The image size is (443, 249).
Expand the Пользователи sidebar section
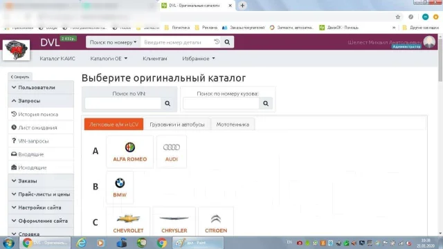click(x=41, y=88)
